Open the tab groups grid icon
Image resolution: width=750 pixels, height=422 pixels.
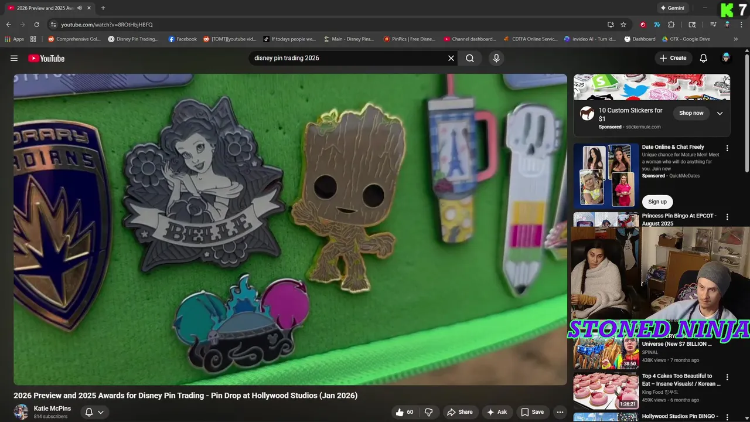coord(33,39)
